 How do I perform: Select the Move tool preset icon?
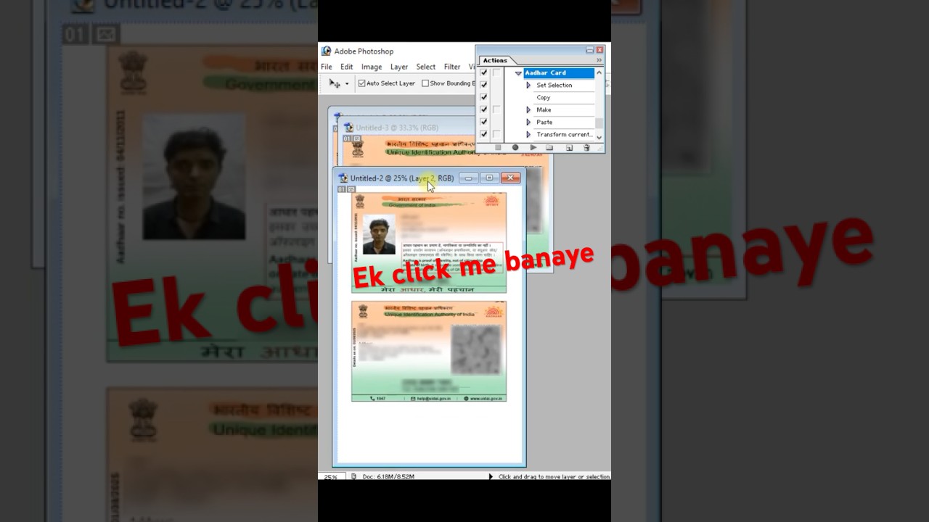335,83
